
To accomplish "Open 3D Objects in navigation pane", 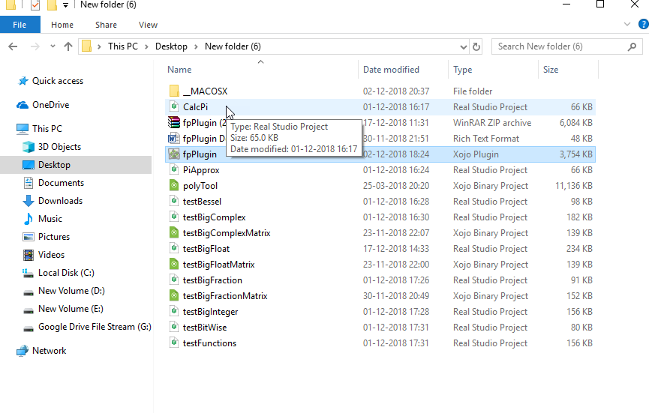I will tap(59, 147).
